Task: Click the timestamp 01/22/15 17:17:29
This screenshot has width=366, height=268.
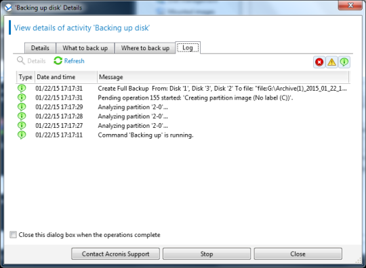Action: [59, 107]
